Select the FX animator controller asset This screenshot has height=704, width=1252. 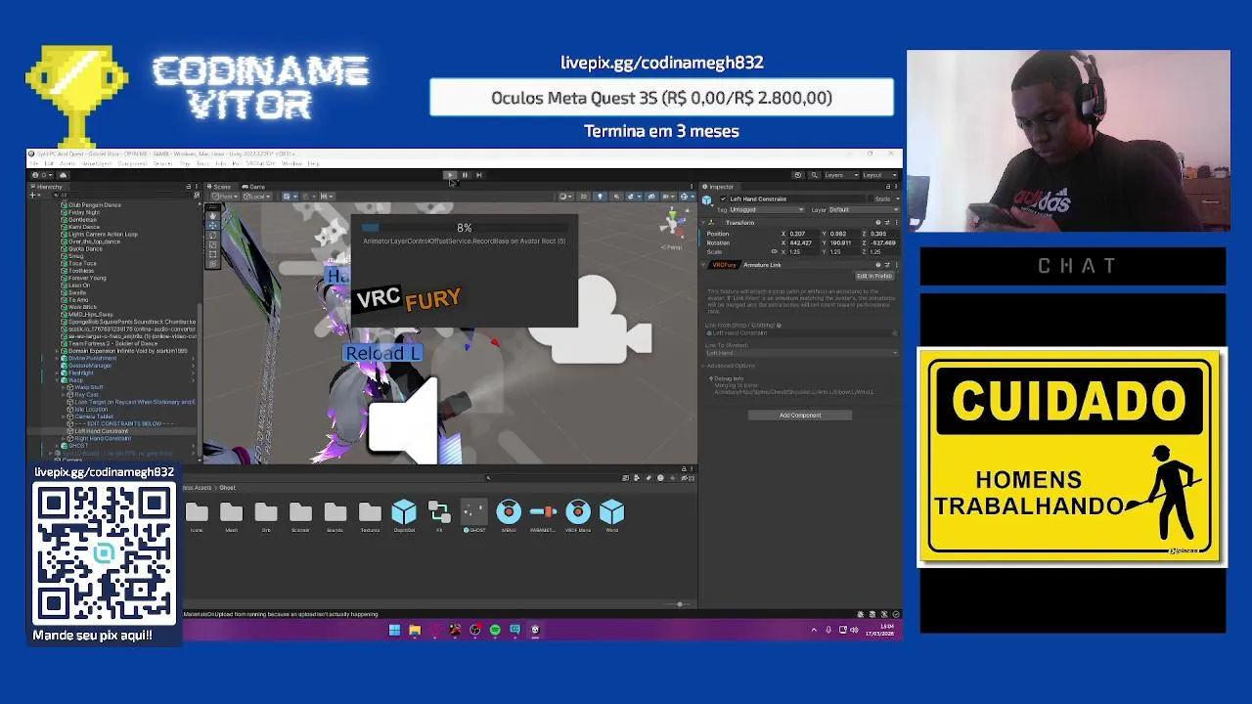pyautogui.click(x=439, y=515)
